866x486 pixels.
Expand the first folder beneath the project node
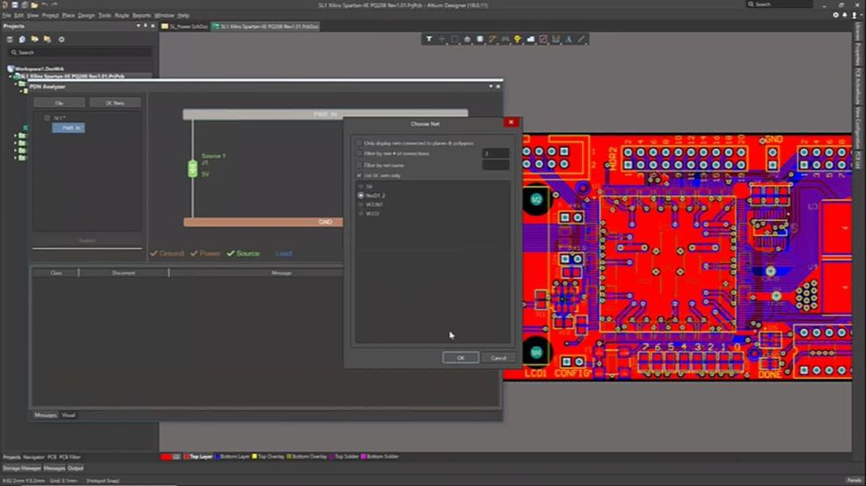coord(16,84)
